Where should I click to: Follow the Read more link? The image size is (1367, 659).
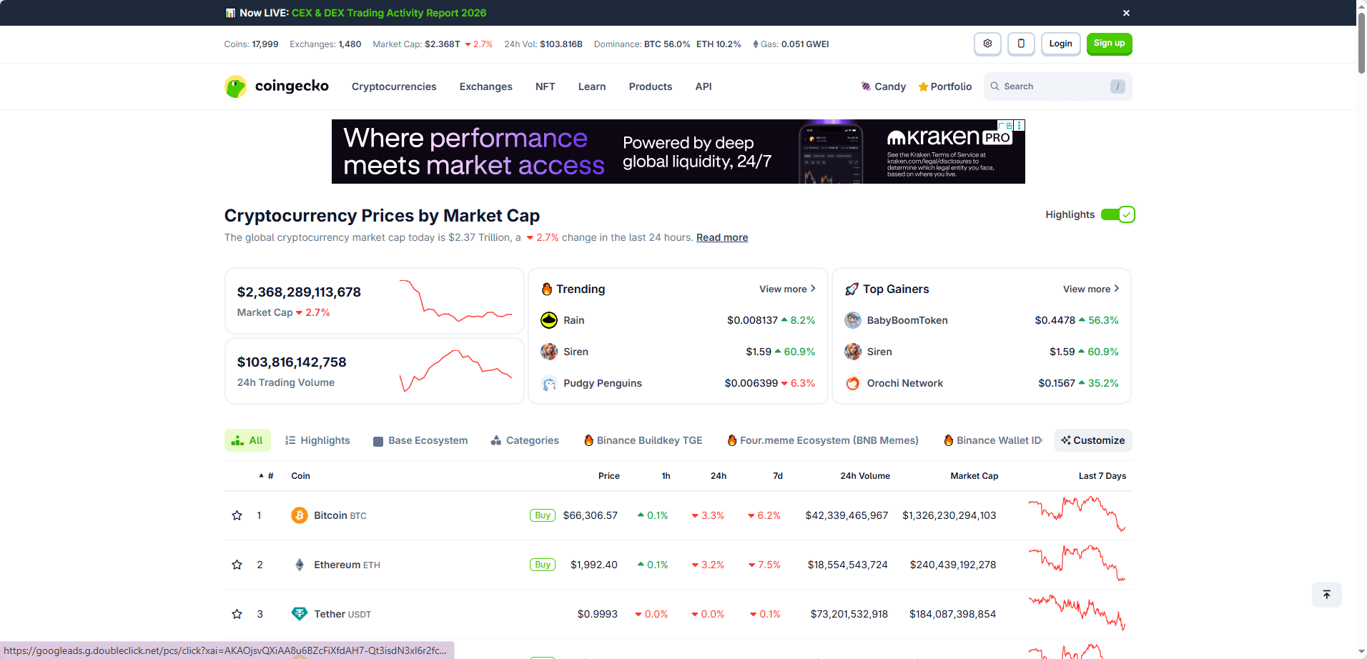click(x=721, y=237)
